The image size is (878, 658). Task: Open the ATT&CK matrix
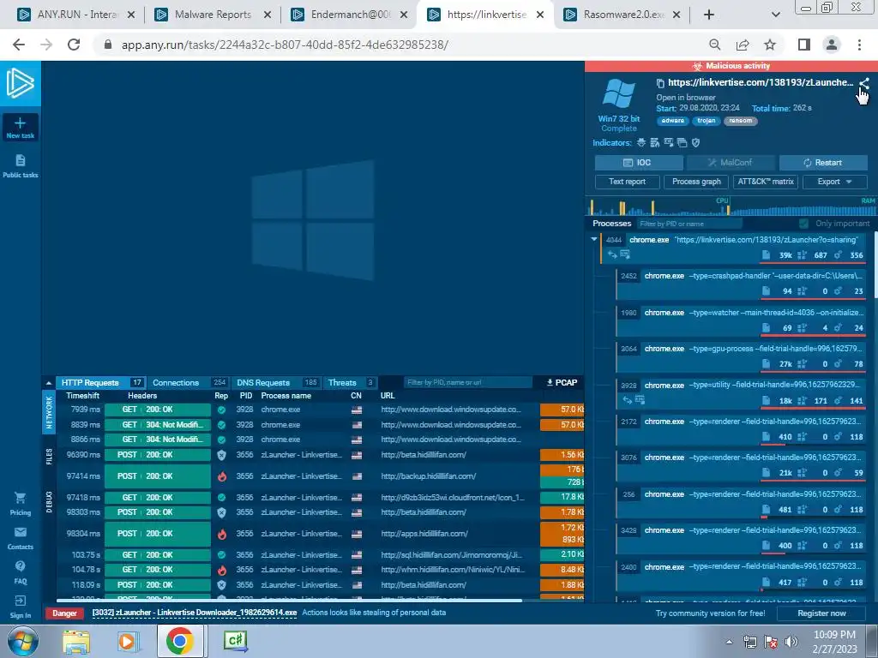[x=766, y=182]
